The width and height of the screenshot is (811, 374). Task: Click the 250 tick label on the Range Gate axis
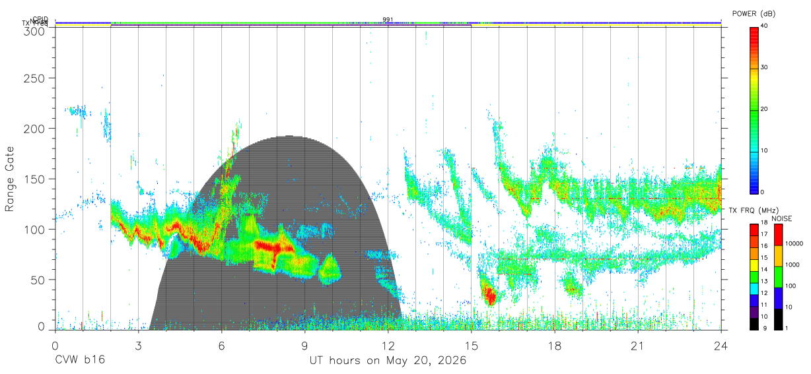[34, 78]
